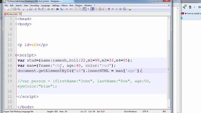Click Run Macro Multiple Times icon
The height and width of the screenshot is (113, 201).
[121, 9]
